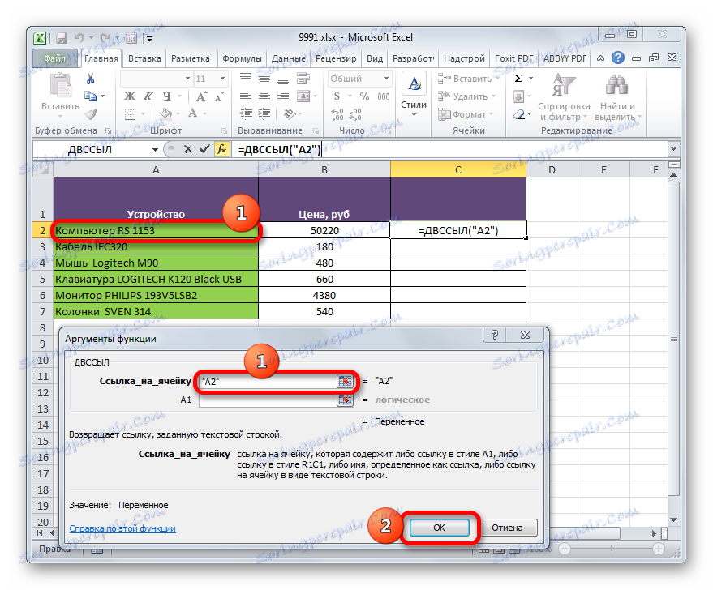Open the font size dropdown showing 11
Screen dimensions: 713x590
coord(222,79)
